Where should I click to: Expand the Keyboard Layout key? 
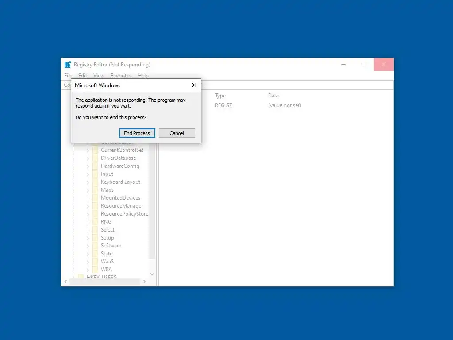[88, 182]
